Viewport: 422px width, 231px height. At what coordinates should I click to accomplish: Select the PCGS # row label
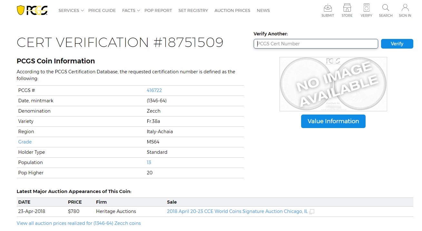point(26,90)
